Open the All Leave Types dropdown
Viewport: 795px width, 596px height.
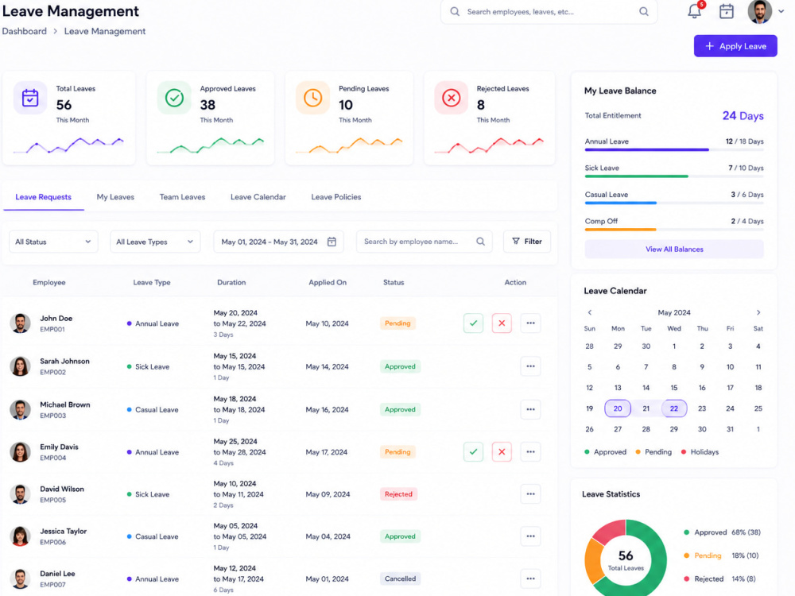tap(155, 242)
